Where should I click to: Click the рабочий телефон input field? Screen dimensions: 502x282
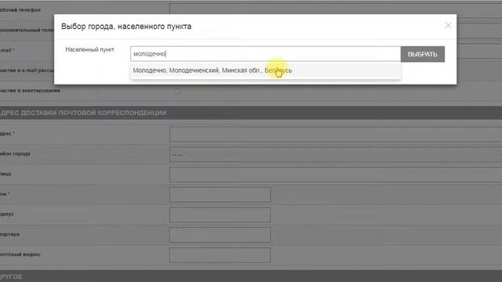336,9
